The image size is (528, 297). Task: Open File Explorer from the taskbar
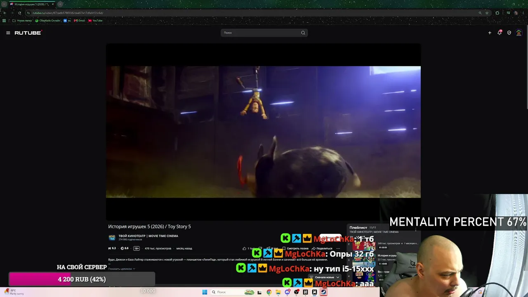tap(278, 292)
